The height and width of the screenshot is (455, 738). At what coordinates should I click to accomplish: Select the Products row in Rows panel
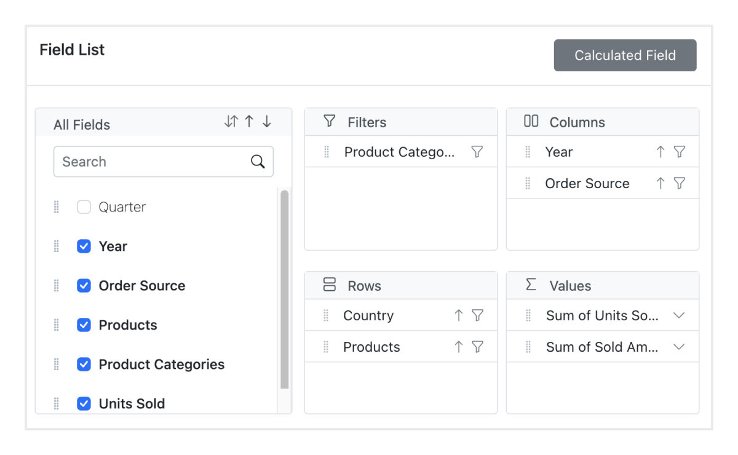371,346
